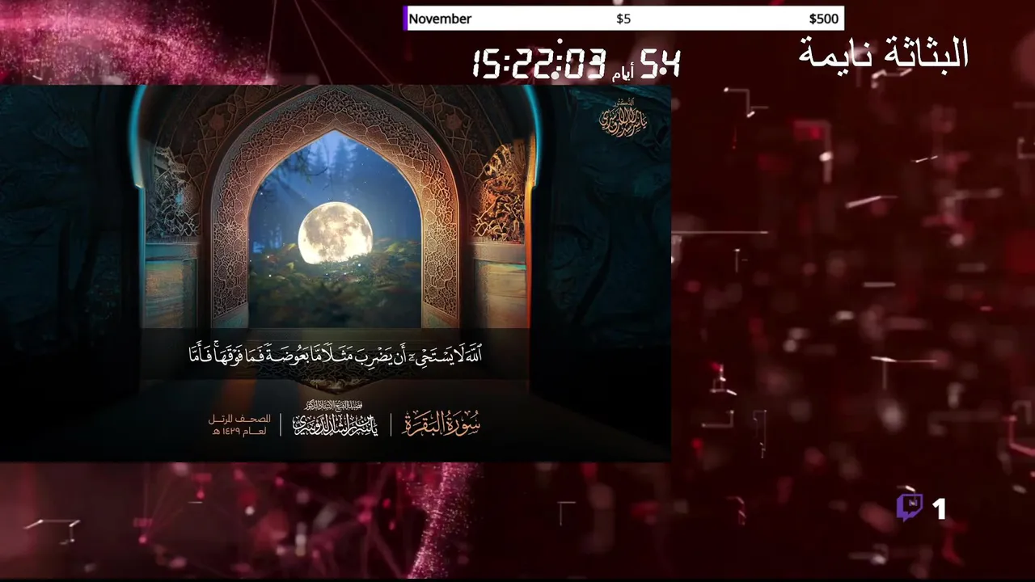Viewport: 1035px width, 582px height.
Task: Click the Surah Al-Baqarah calligraphy title
Action: click(441, 424)
